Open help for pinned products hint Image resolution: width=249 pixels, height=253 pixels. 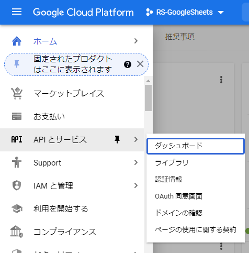[128, 64]
